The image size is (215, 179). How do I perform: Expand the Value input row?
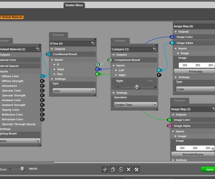[x=54, y=69]
